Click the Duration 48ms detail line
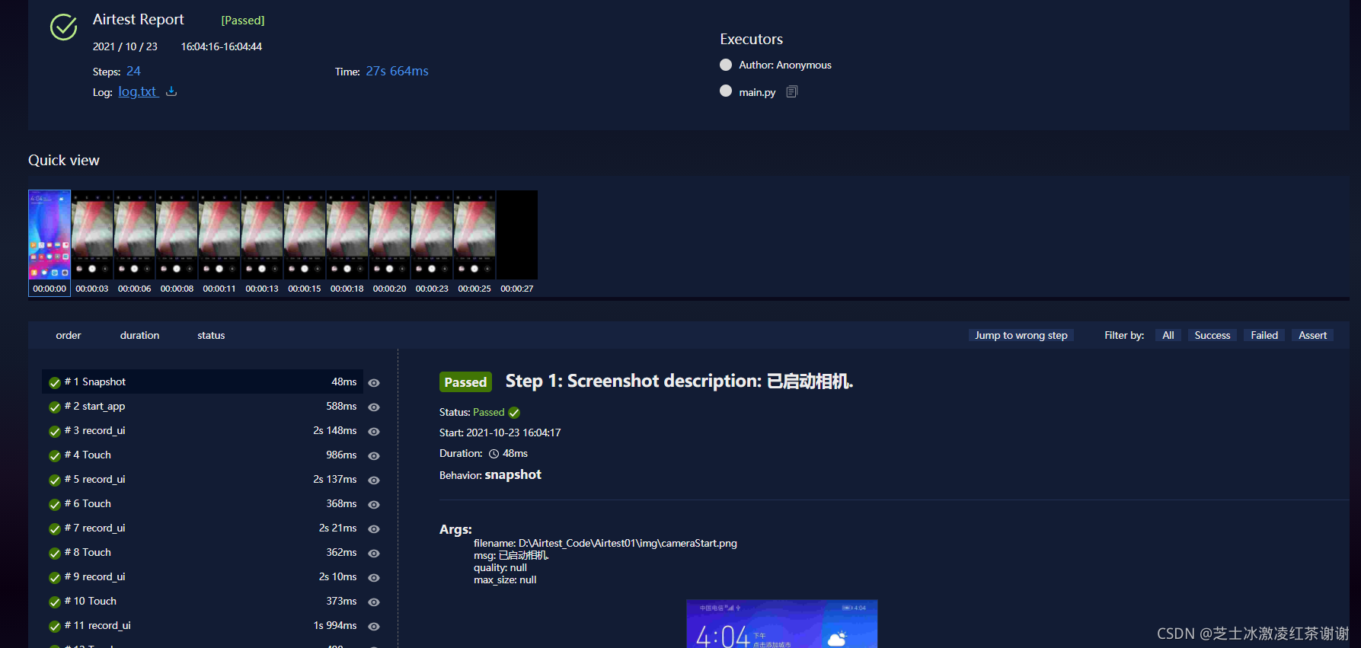This screenshot has width=1361, height=648. coord(484,453)
